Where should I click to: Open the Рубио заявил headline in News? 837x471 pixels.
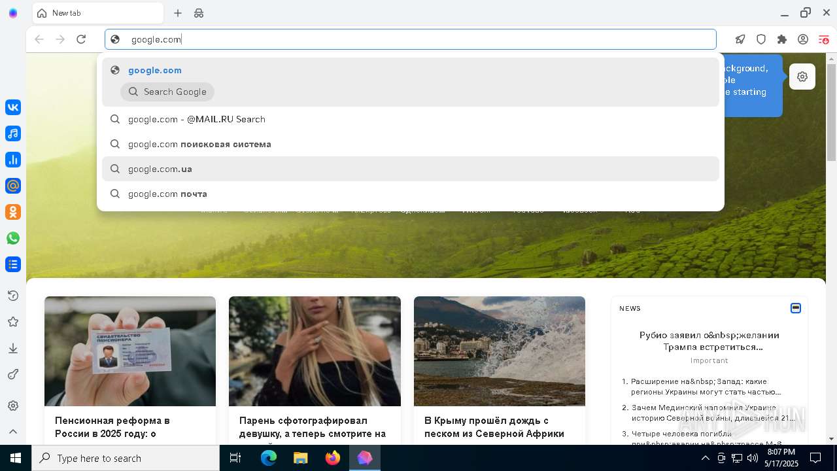[709, 341]
